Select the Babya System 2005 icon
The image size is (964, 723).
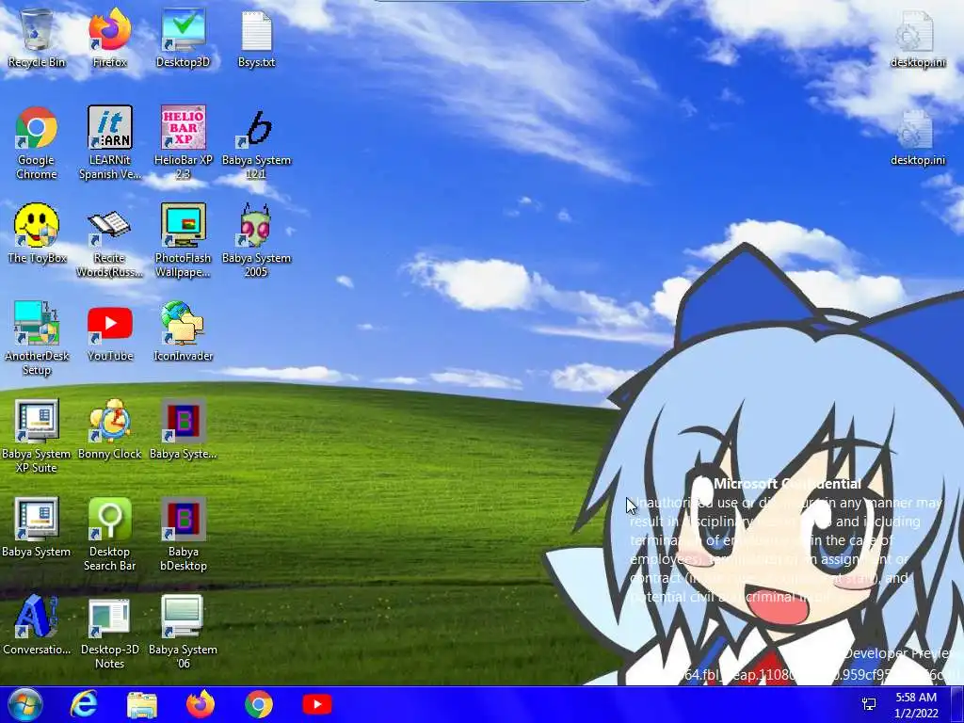[256, 241]
